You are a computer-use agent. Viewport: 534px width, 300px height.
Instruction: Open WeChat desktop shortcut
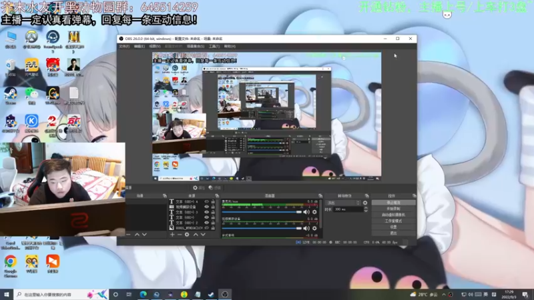(31, 95)
